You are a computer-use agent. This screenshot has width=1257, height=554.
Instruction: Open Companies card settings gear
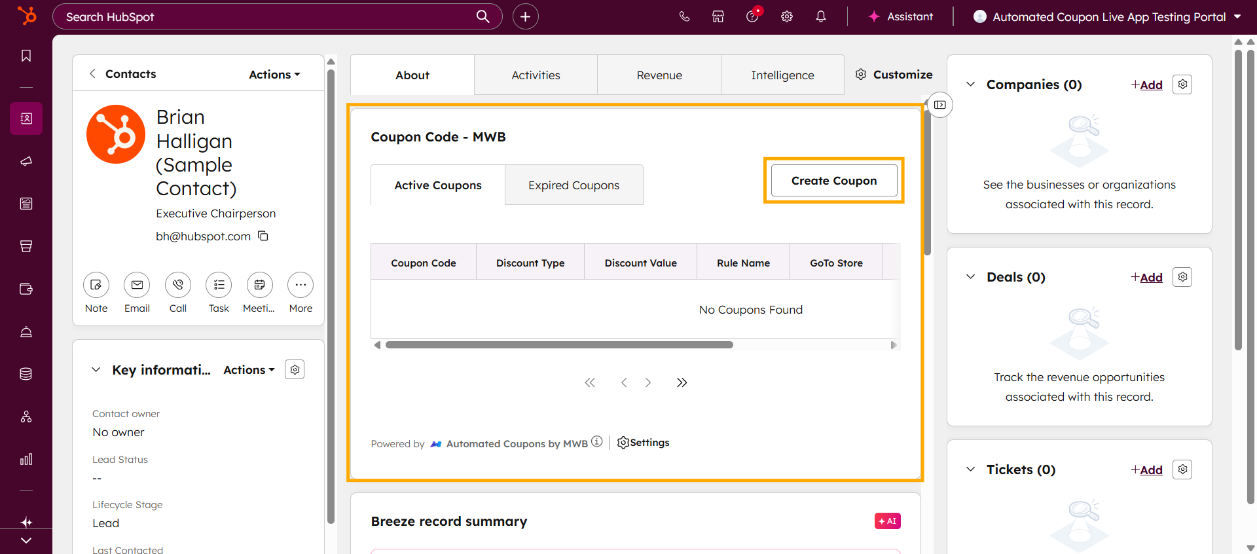click(1182, 84)
